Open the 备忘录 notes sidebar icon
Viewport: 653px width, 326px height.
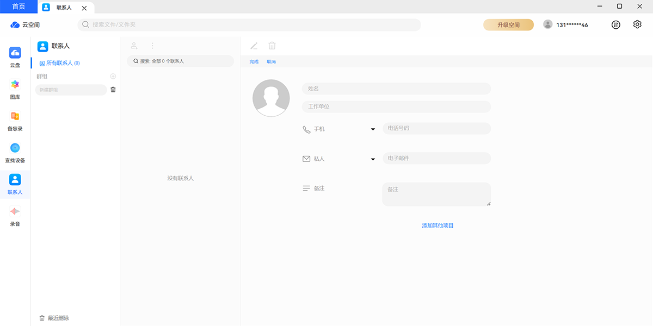click(x=15, y=116)
